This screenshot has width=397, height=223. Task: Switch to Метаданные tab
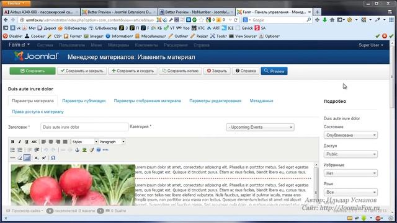[x=261, y=101]
